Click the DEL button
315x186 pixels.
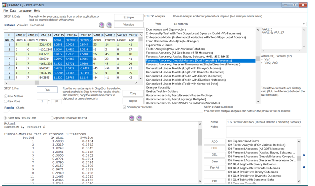pyautogui.click(x=214, y=155)
